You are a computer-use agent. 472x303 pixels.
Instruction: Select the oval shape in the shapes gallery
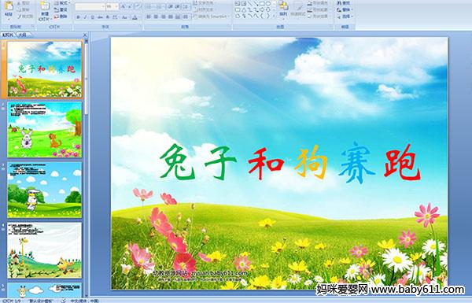pyautogui.click(x=268, y=4)
